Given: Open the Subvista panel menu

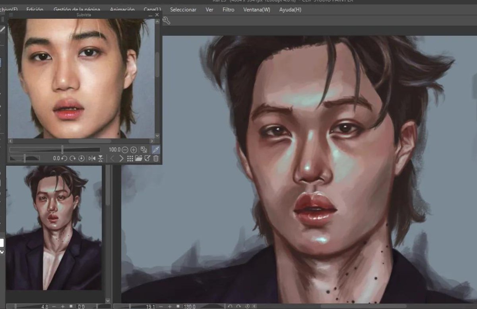Looking at the screenshot, I should coord(11,15).
